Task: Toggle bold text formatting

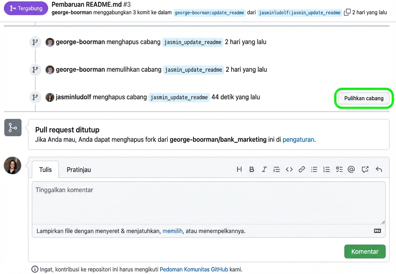Action: pos(252,169)
